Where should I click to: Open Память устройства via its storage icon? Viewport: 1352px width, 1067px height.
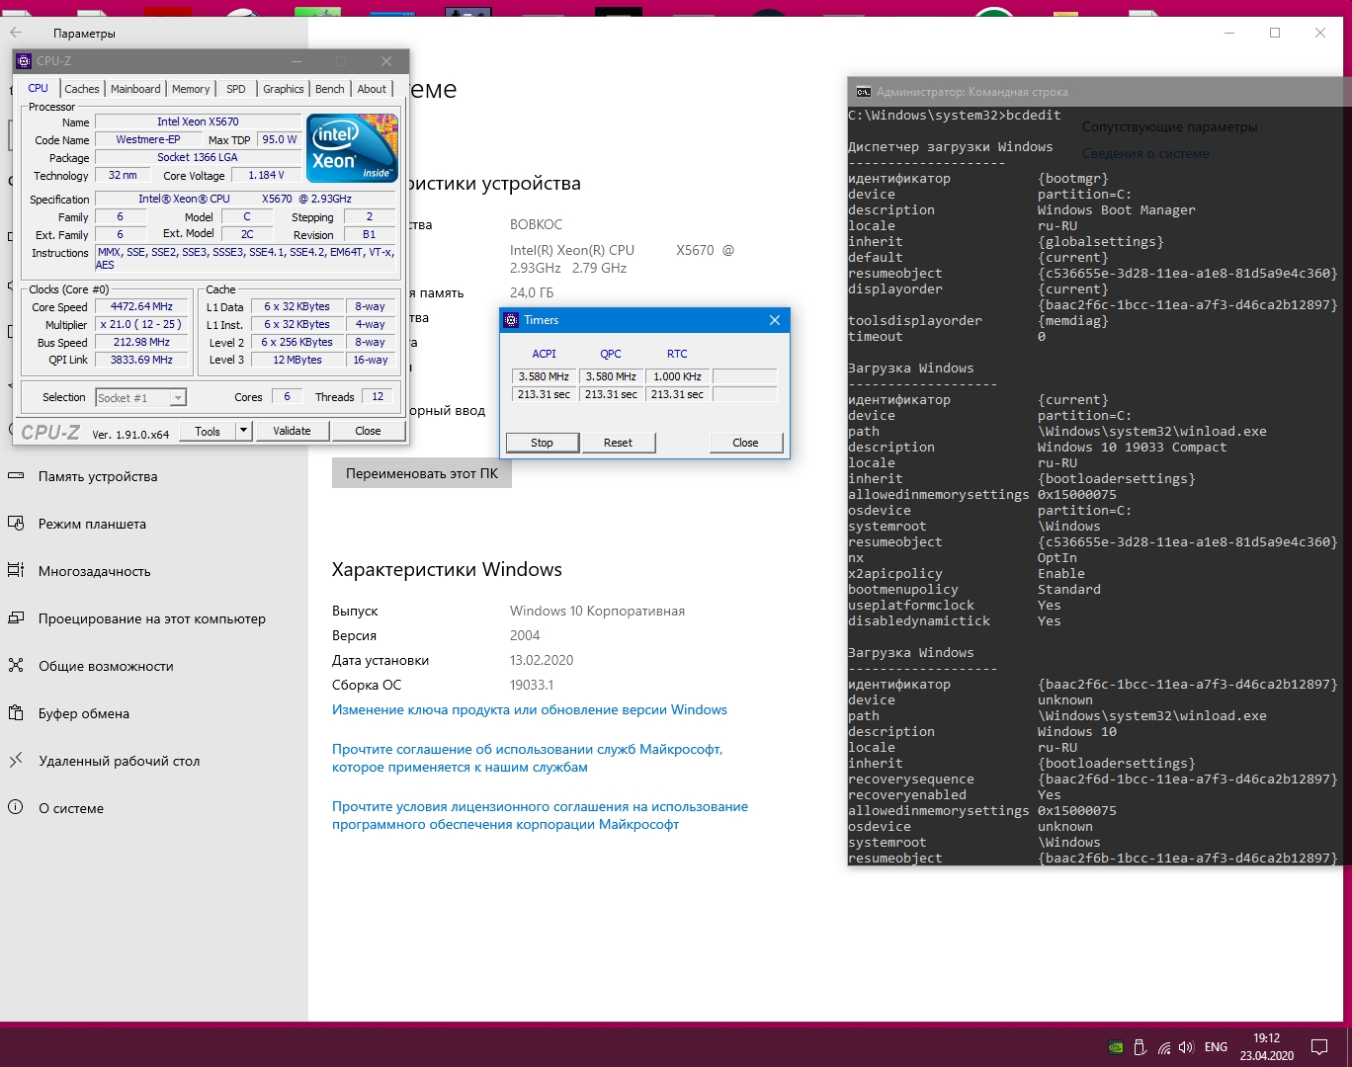coord(16,476)
